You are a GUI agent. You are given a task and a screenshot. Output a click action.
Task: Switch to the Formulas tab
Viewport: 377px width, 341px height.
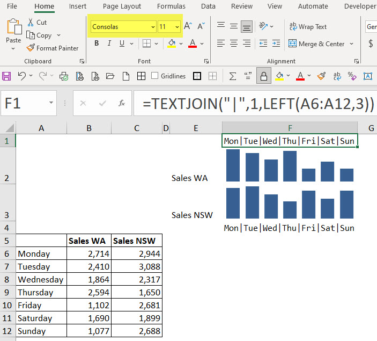171,6
